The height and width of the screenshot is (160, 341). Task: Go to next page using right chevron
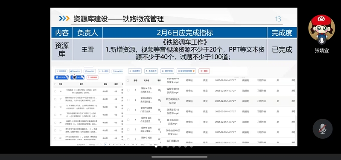(x=136, y=144)
